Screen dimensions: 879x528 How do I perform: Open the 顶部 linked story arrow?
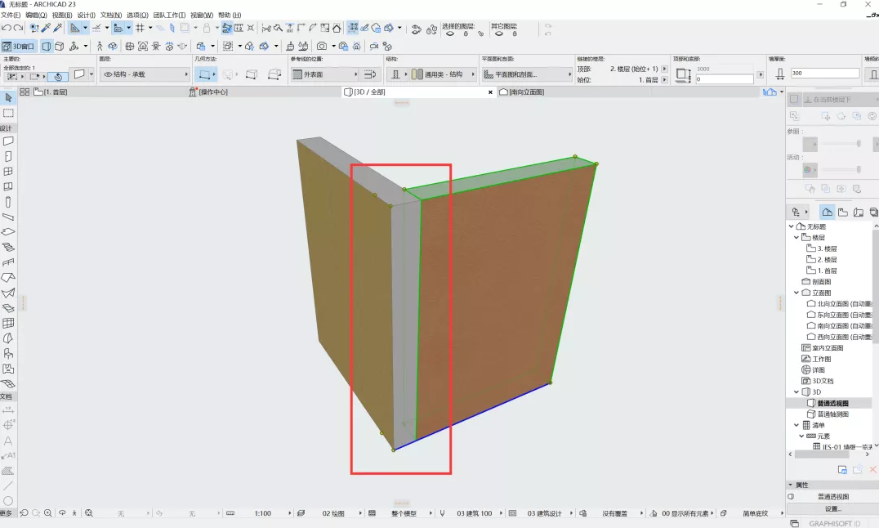pyautogui.click(x=664, y=69)
